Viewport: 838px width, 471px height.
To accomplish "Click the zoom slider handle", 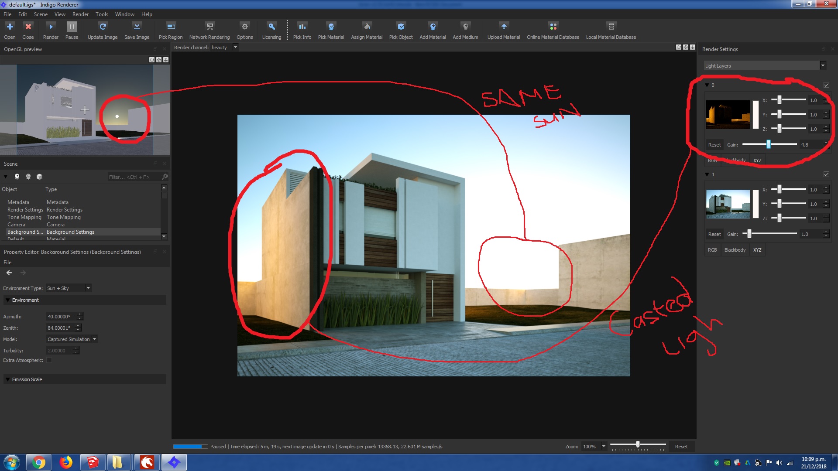I will (638, 444).
